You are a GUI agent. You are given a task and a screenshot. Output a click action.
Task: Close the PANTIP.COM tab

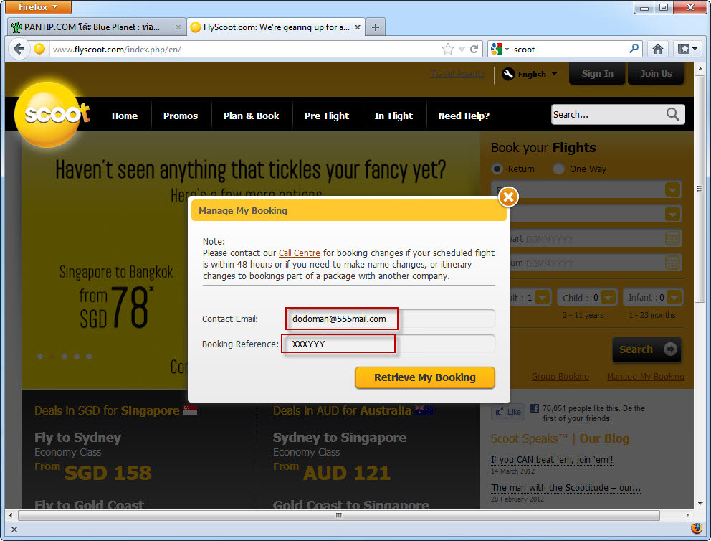(x=178, y=27)
